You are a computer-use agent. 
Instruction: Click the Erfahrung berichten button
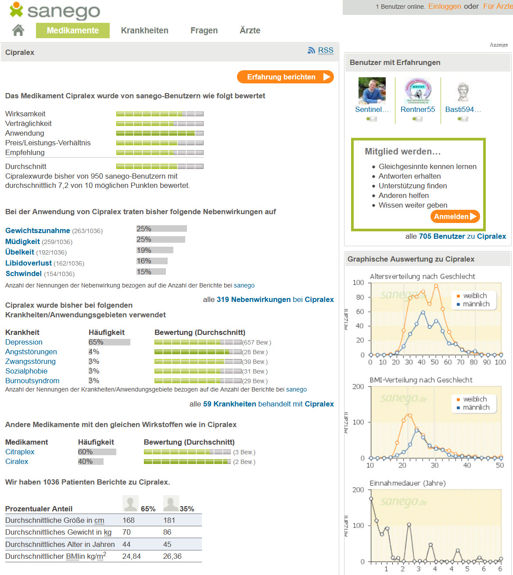click(285, 77)
